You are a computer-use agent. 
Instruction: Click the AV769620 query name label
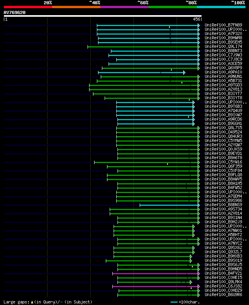pos(15,12)
